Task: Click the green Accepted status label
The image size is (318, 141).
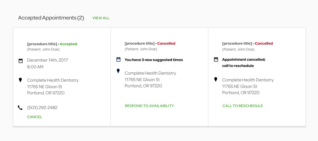Action: [x=69, y=44]
